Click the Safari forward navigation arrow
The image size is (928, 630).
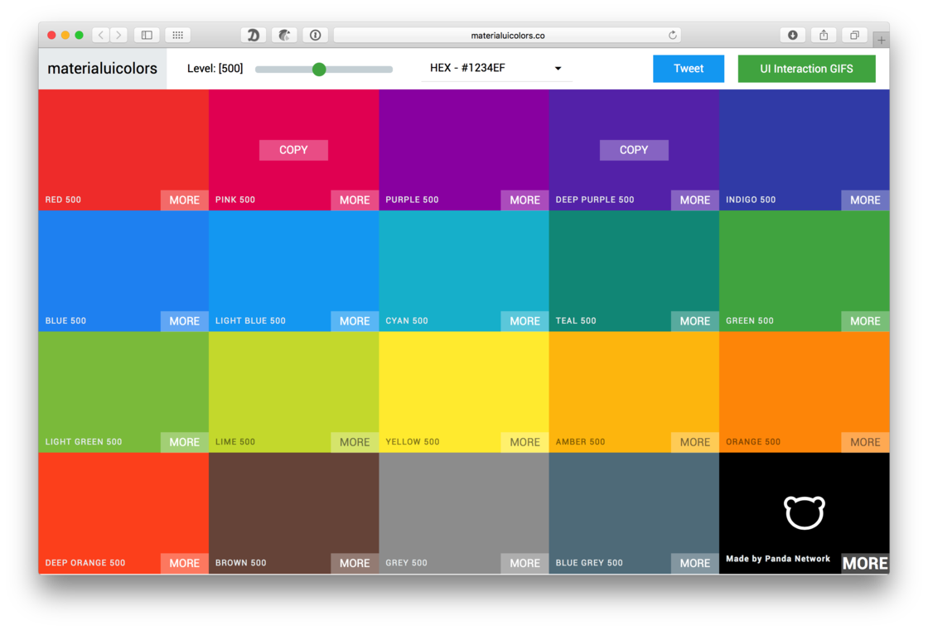pos(119,35)
